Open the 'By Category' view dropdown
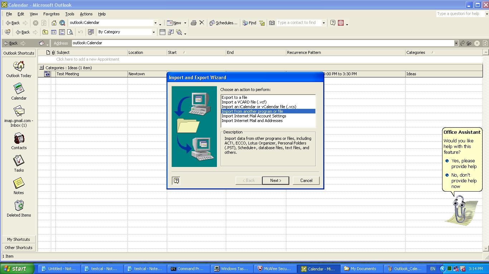Viewport: 489px width, 274px height. coord(154,32)
